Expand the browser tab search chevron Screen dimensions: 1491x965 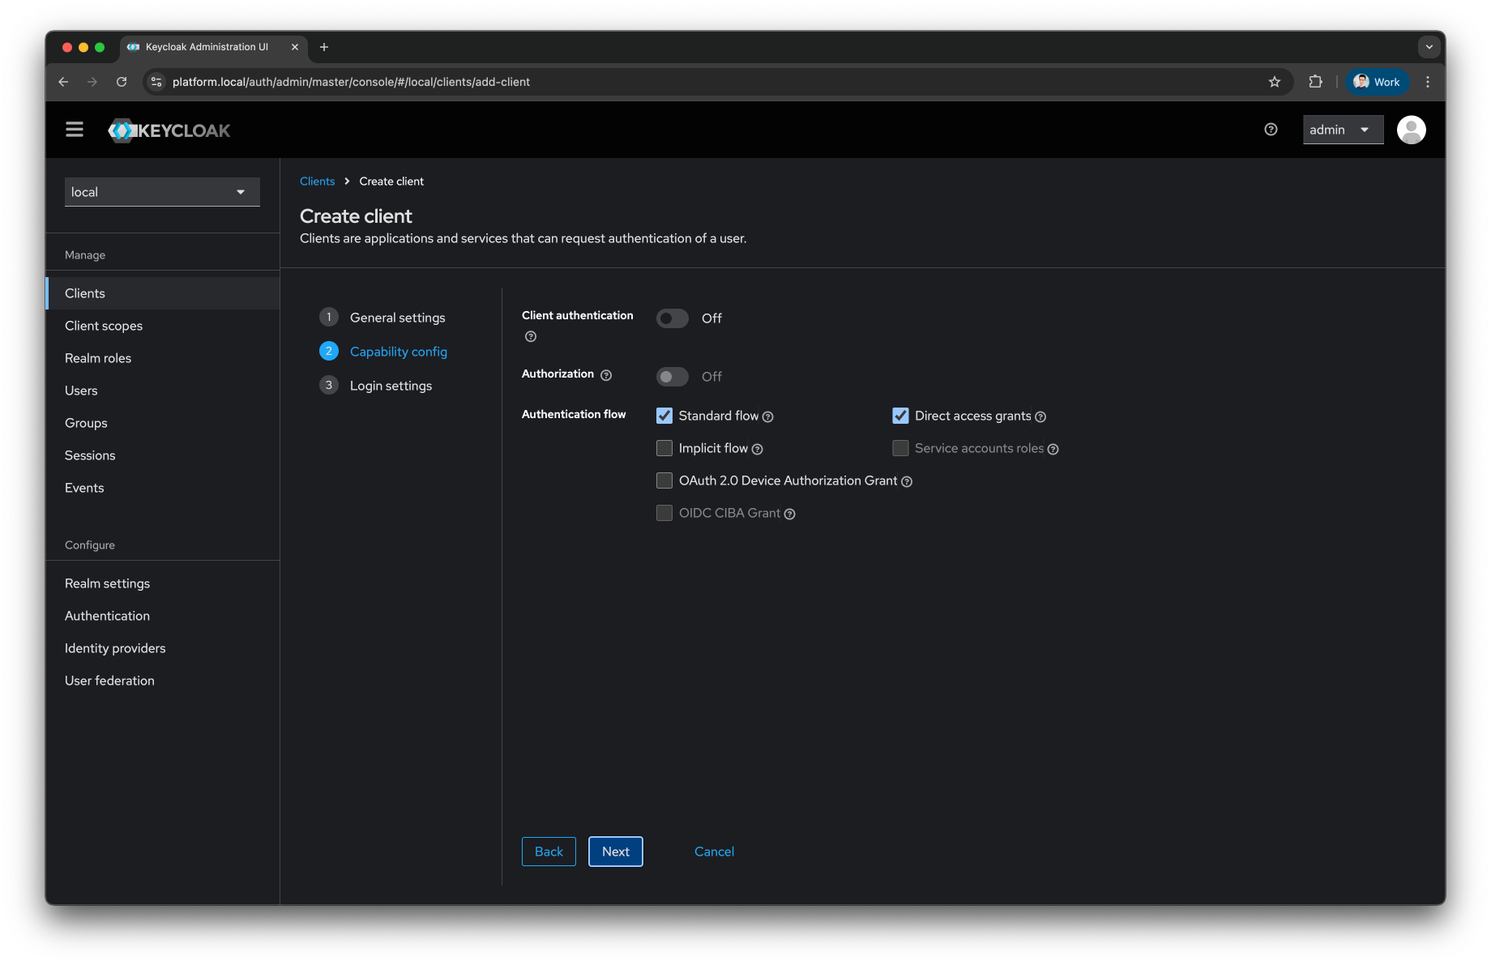(1429, 47)
